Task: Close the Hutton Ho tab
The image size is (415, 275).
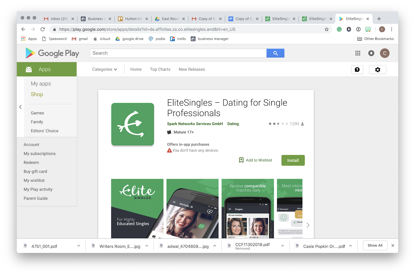Action: [x=147, y=19]
